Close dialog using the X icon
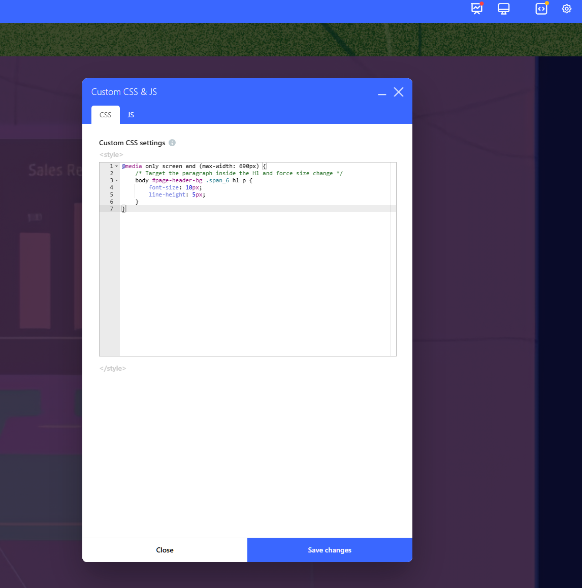 click(x=399, y=92)
